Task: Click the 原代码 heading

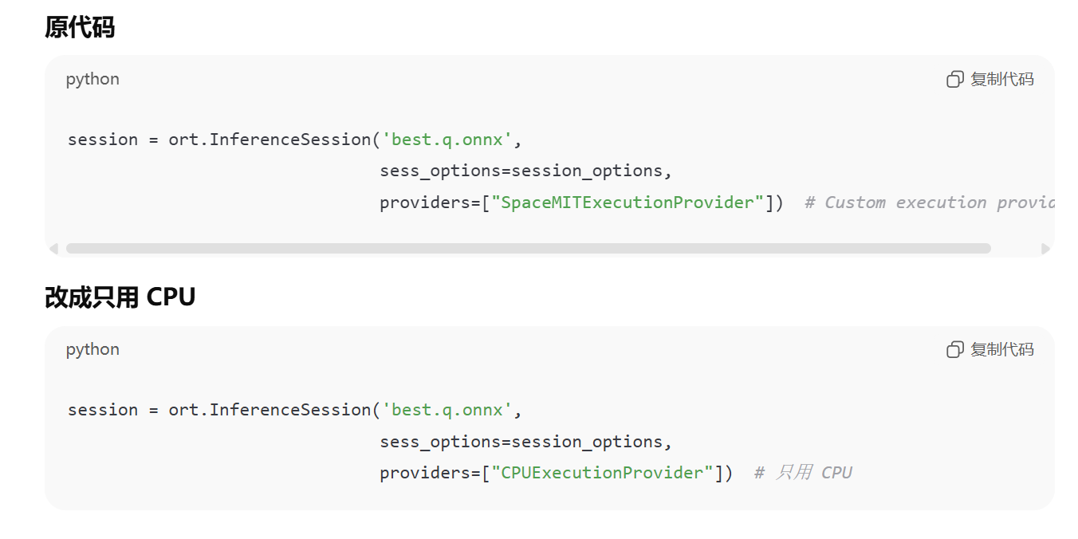Action: click(80, 27)
